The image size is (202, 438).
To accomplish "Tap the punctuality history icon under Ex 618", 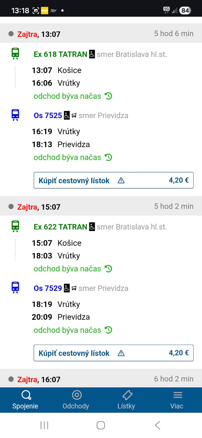I will [x=109, y=96].
